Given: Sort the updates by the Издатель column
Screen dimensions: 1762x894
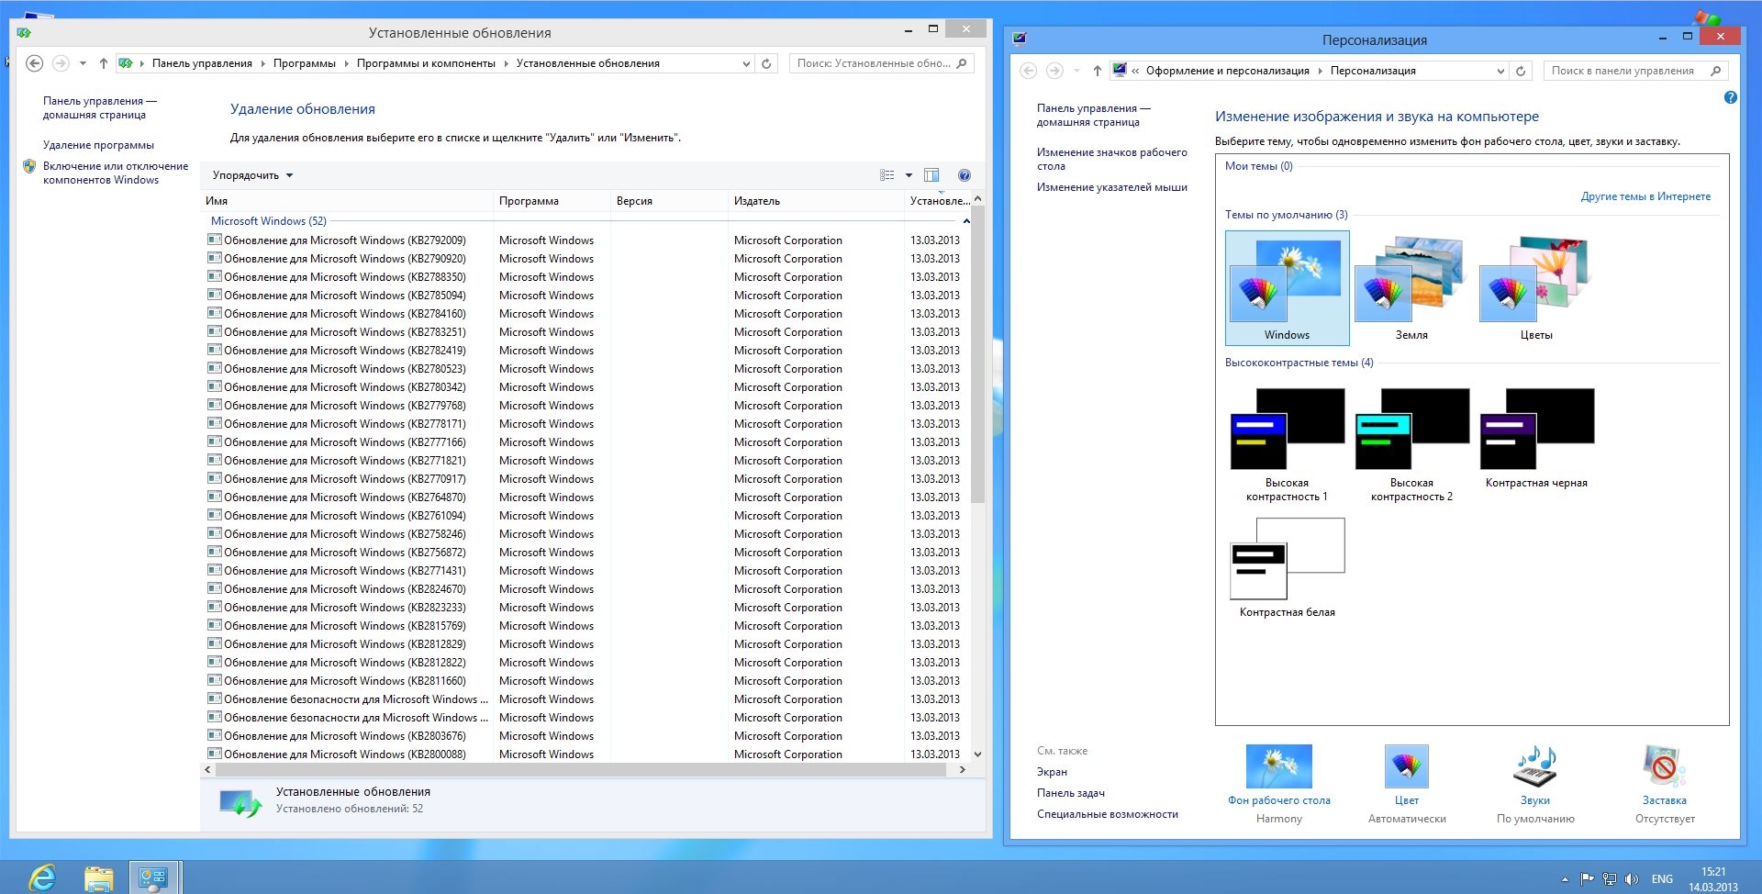Looking at the screenshot, I should point(816,201).
